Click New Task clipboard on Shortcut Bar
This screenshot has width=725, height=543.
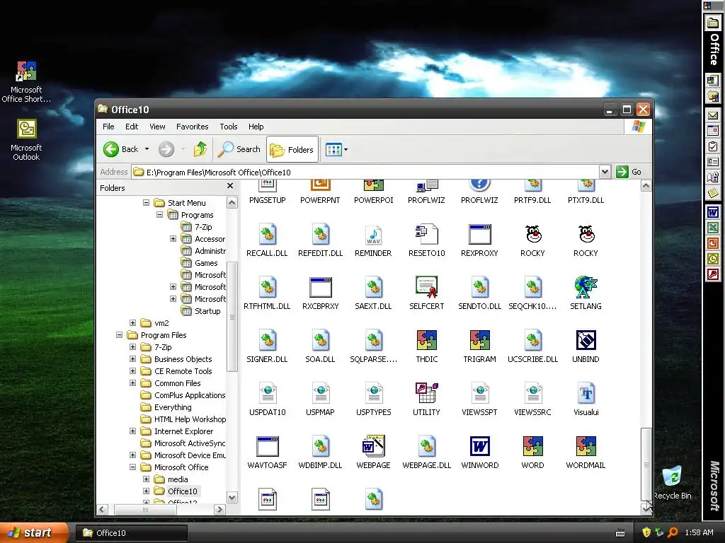pos(712,146)
